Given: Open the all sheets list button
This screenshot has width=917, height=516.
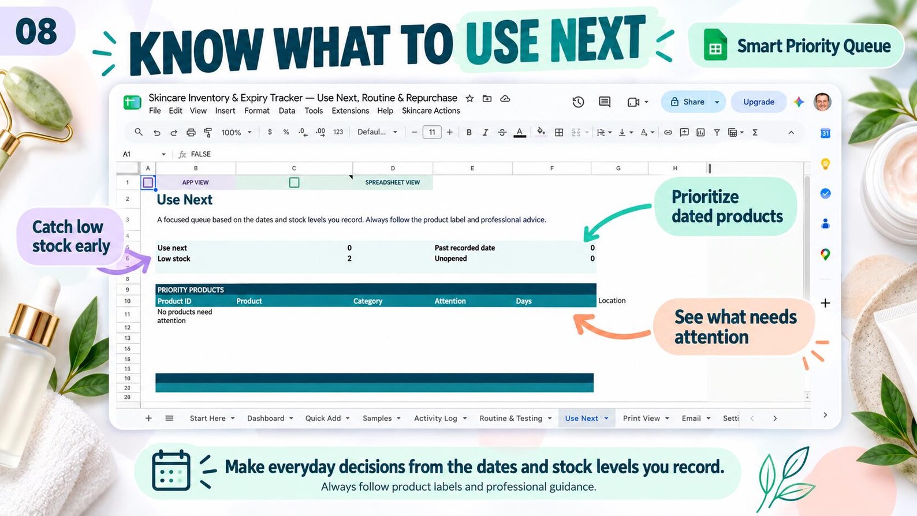Looking at the screenshot, I should pos(169,418).
